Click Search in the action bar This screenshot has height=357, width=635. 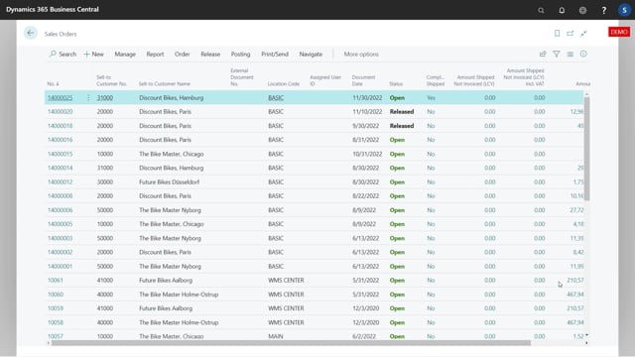click(x=63, y=54)
